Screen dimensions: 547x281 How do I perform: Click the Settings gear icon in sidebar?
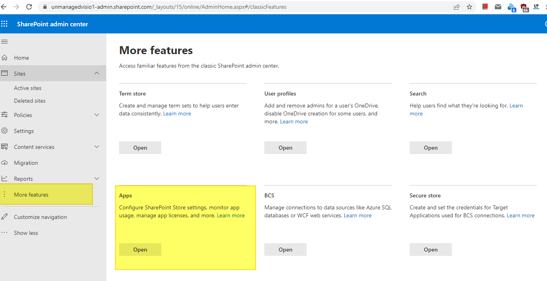pyautogui.click(x=4, y=131)
